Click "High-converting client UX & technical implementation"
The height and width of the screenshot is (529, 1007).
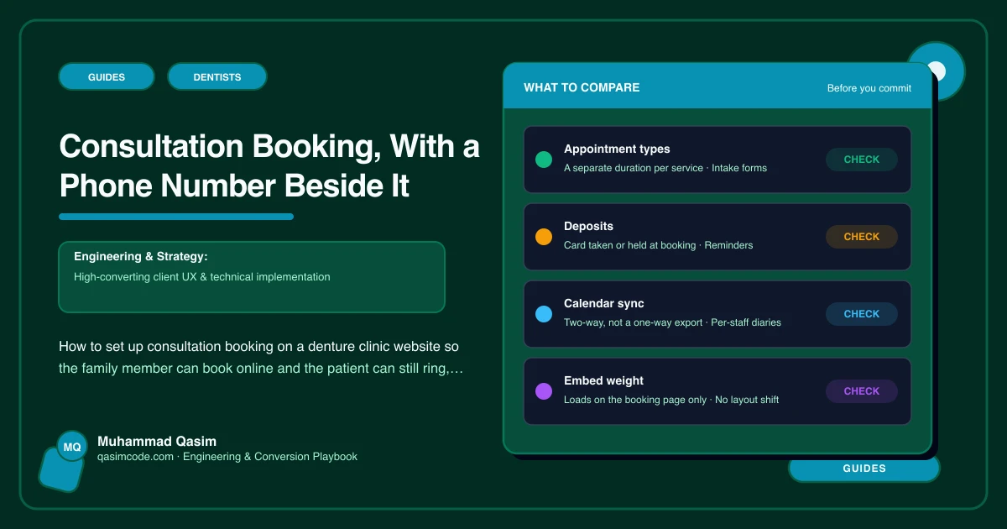[x=202, y=276]
